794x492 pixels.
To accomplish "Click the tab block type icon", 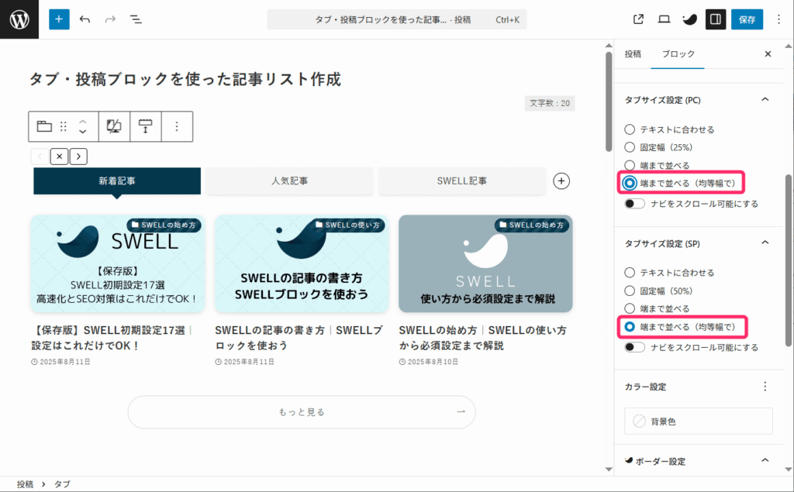I will tap(44, 126).
